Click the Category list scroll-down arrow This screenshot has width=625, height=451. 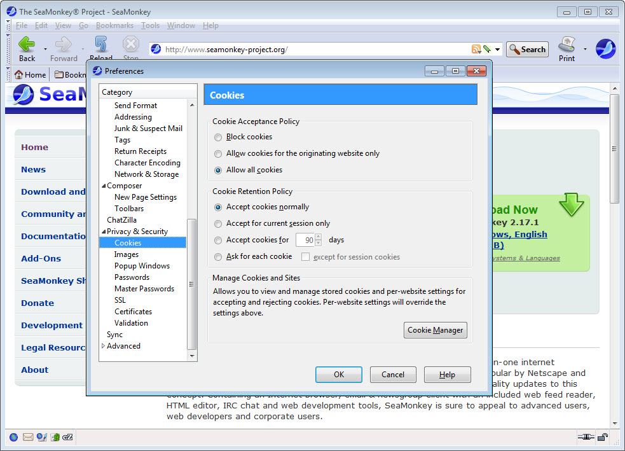point(192,356)
